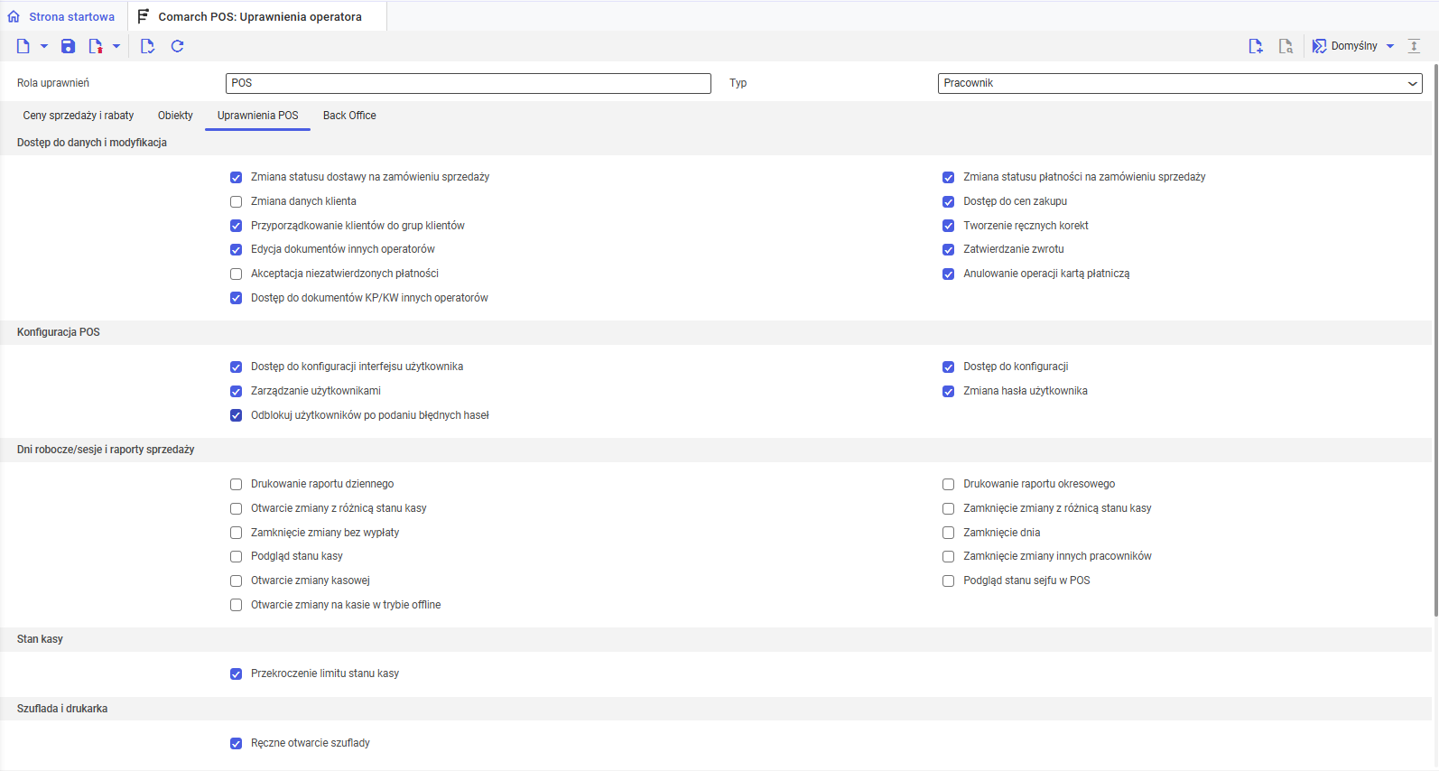Check Otwarcie zmiany kasowej
This screenshot has width=1439, height=771.
point(237,581)
